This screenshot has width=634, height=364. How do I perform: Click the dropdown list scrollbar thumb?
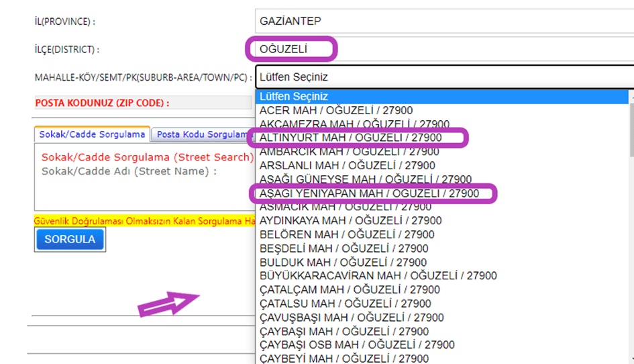click(x=630, y=128)
